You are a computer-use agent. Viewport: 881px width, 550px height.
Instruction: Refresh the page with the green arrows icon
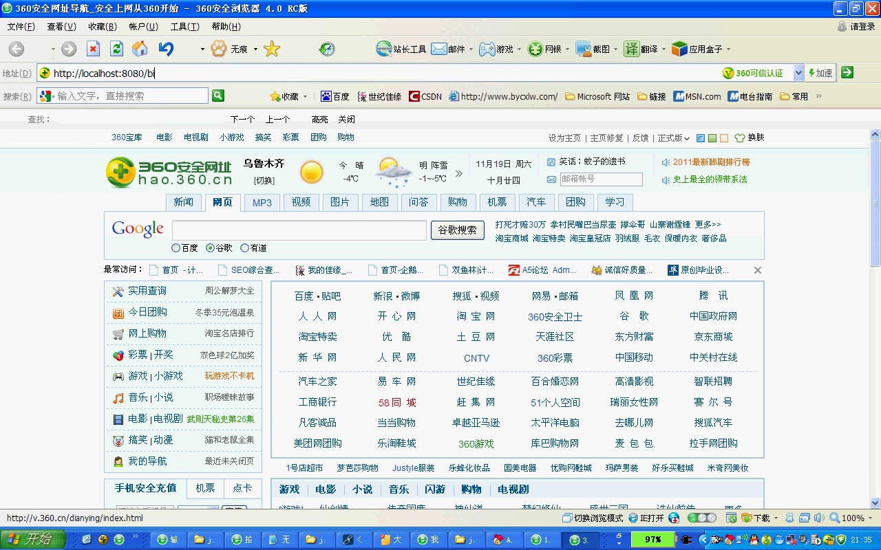point(116,49)
